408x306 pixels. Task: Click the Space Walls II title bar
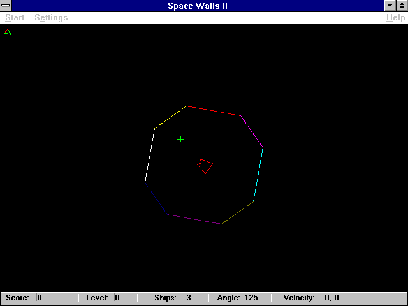[x=198, y=6]
